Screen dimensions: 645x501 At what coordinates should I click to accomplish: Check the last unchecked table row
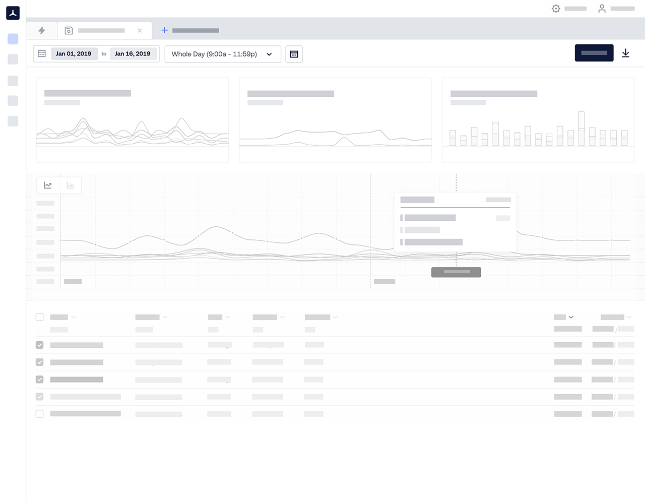tap(39, 414)
